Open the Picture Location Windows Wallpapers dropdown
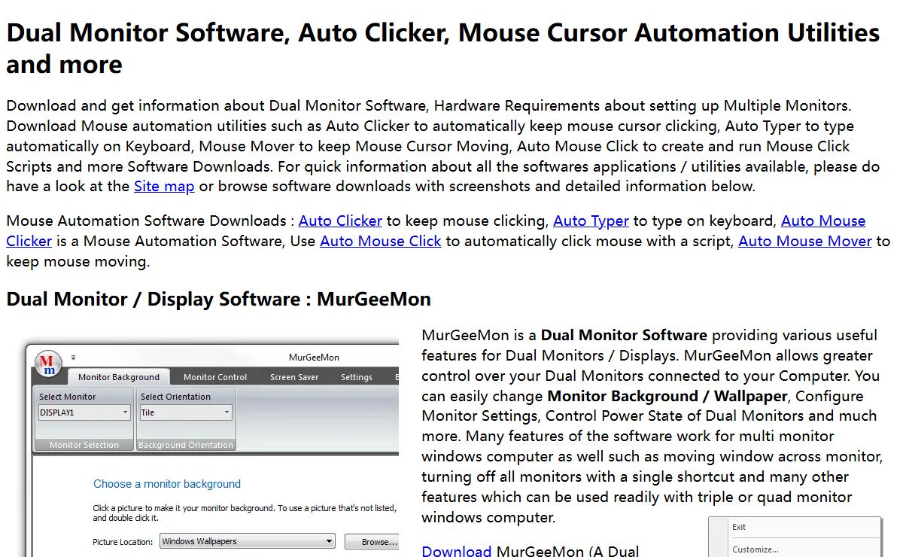 pos(248,541)
